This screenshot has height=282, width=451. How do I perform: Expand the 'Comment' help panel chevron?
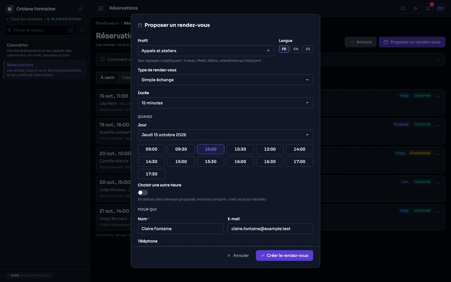[x=438, y=60]
